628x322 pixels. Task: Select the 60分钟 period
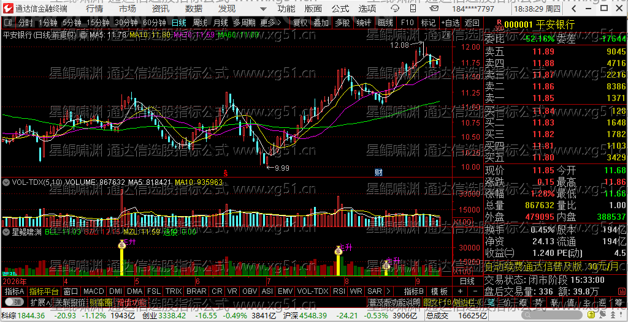(x=154, y=23)
